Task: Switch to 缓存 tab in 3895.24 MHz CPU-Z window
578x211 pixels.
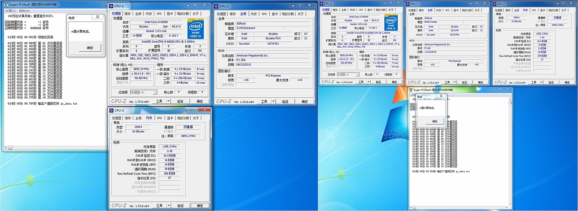Action: point(128,14)
